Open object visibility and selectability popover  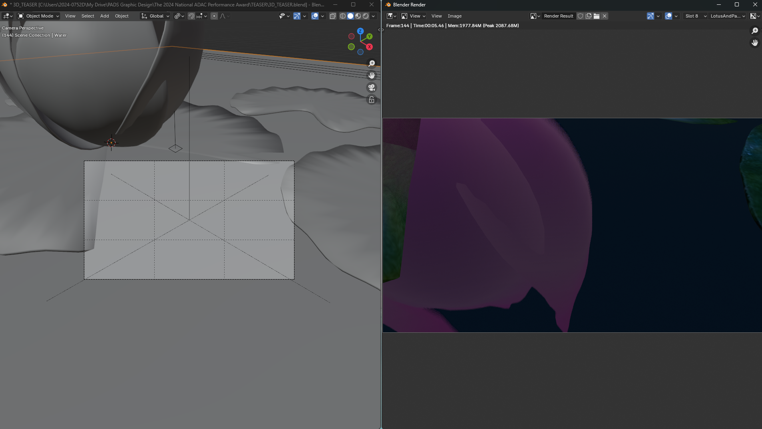284,16
